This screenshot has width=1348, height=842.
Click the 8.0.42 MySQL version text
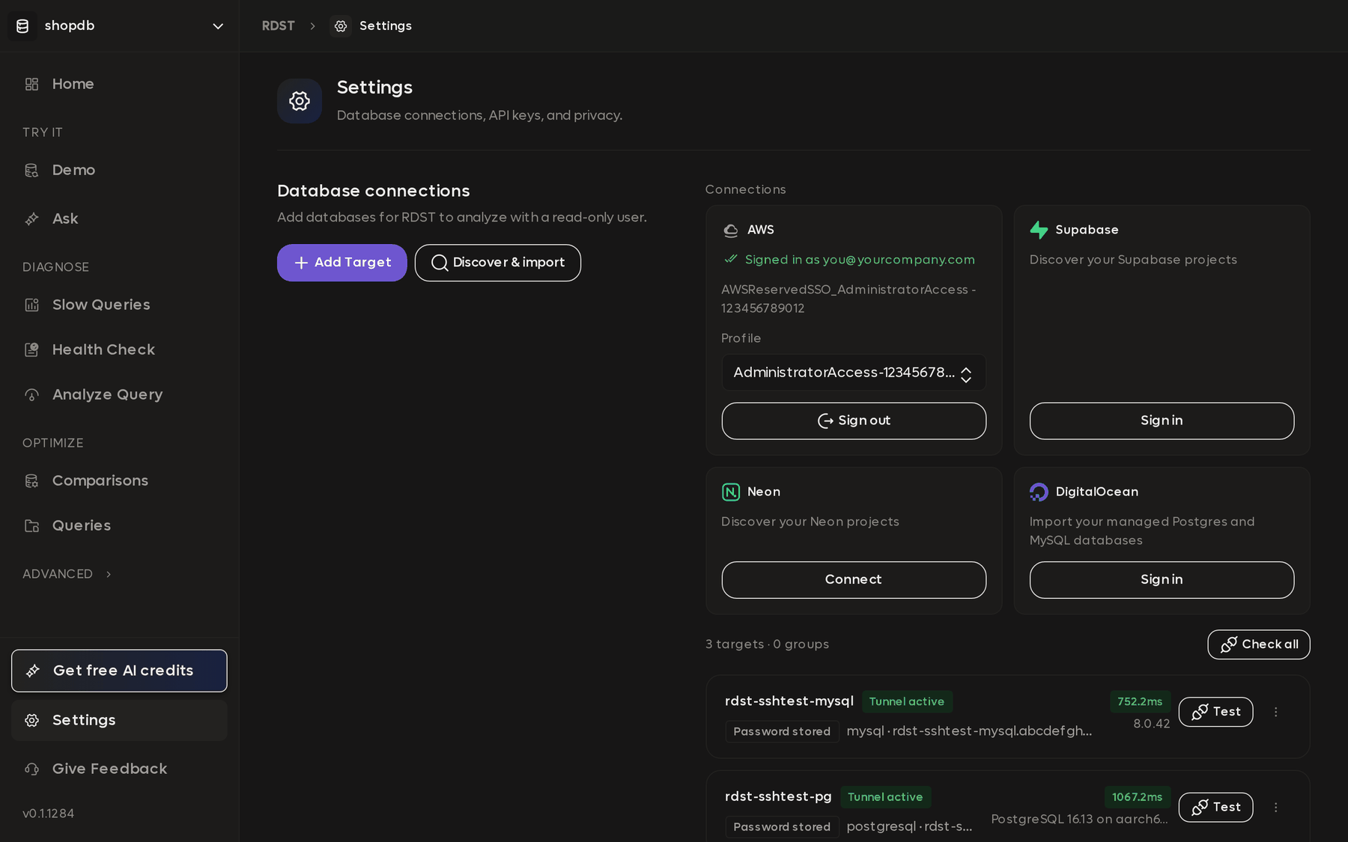pyautogui.click(x=1152, y=724)
